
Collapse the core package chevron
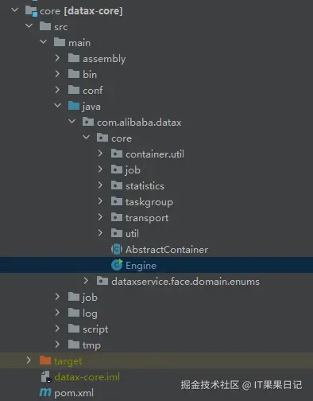(87, 137)
